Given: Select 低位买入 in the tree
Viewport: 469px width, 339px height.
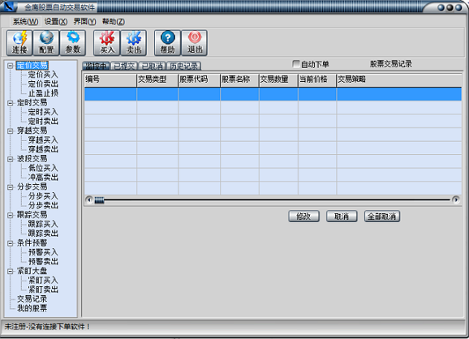Looking at the screenshot, I should click(x=43, y=169).
